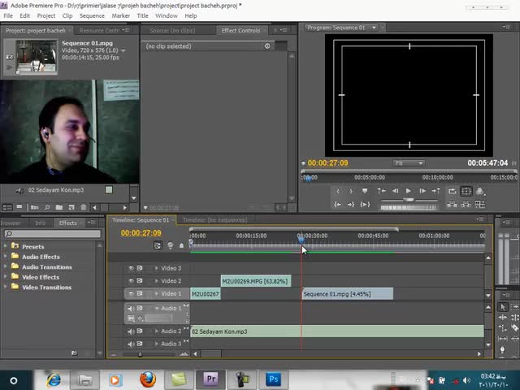Viewport: 520px width, 390px height.
Task: Open the Fit zoom level dropdown
Action: (x=408, y=163)
